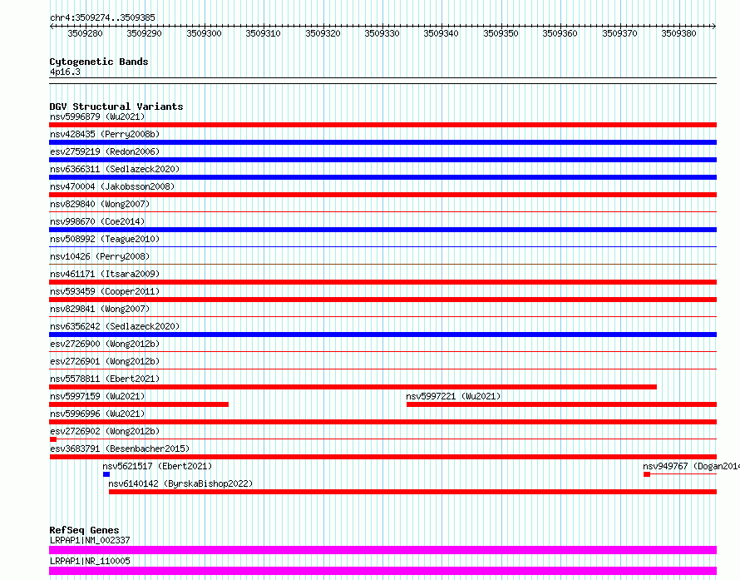Select the small red block of nsv949767
Screen dimensions: 740x580
[647, 474]
